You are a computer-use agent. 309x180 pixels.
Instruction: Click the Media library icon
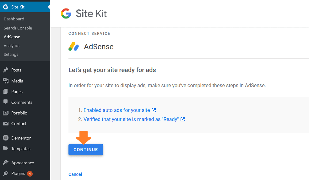pyautogui.click(x=6, y=81)
